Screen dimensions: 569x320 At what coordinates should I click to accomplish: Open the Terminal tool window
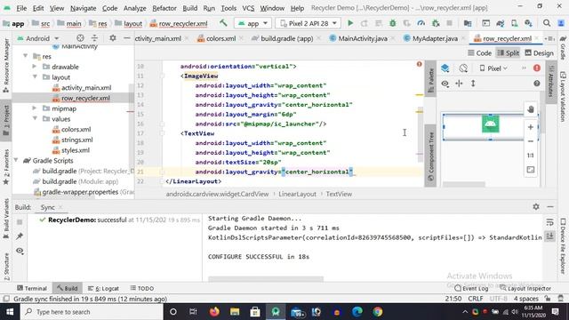(x=32, y=288)
